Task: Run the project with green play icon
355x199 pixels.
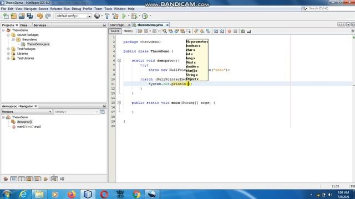Action: [124, 16]
